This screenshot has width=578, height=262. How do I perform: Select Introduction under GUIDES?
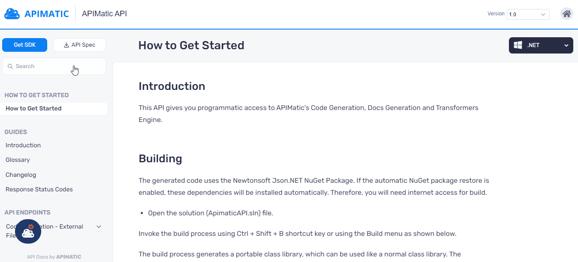(23, 145)
